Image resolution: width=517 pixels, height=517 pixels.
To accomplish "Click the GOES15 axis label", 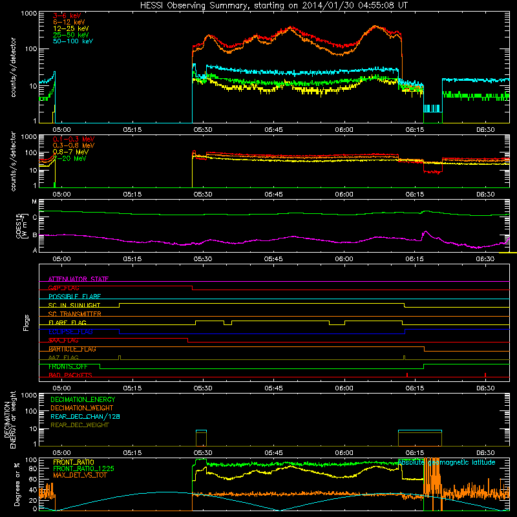I will 22,226.
